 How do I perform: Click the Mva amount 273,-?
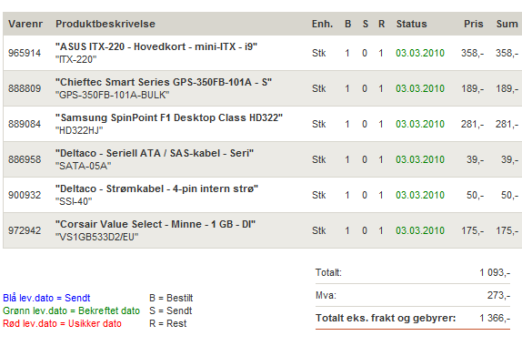[498, 295]
